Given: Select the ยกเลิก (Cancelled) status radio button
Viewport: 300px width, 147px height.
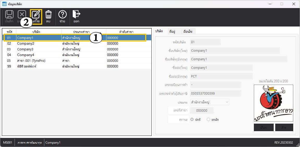Looking at the screenshot, I should pos(208,119).
